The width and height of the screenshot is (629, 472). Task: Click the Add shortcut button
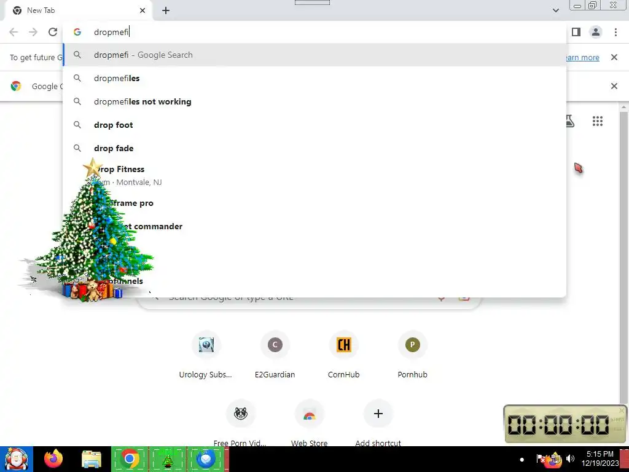pyautogui.click(x=378, y=422)
